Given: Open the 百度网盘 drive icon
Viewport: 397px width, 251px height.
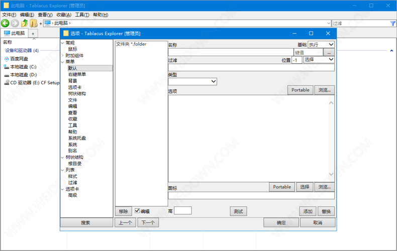Looking at the screenshot, I should [x=7, y=59].
